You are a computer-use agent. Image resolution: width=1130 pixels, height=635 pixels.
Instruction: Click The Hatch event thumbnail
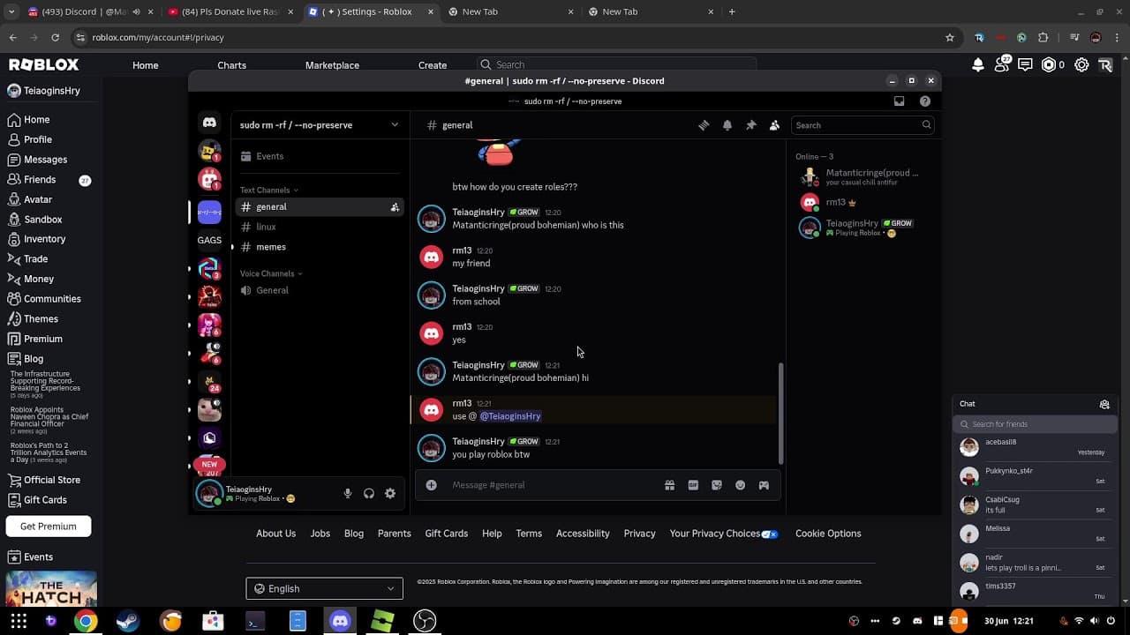tap(51, 589)
